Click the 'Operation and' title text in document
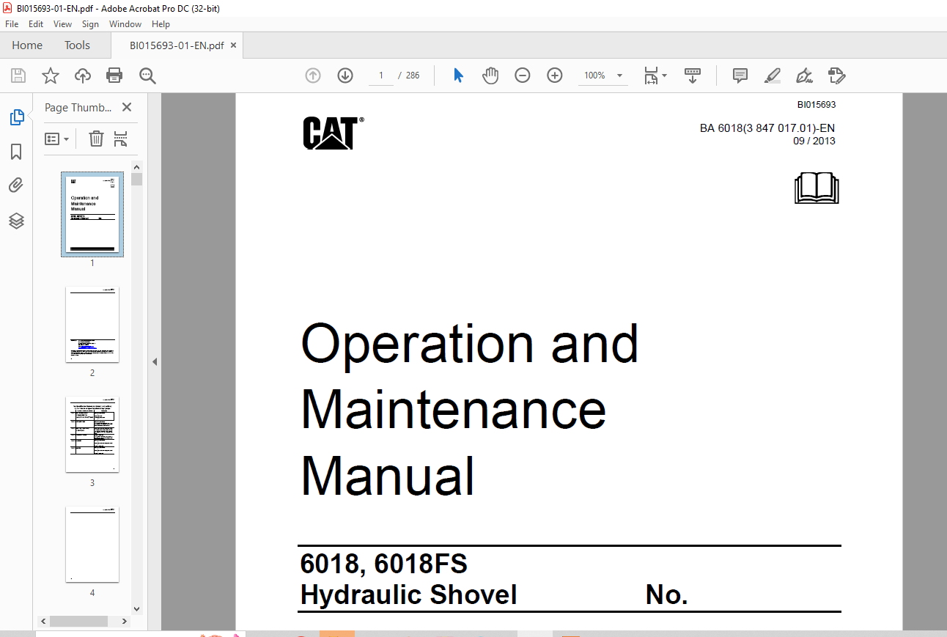 click(x=470, y=343)
